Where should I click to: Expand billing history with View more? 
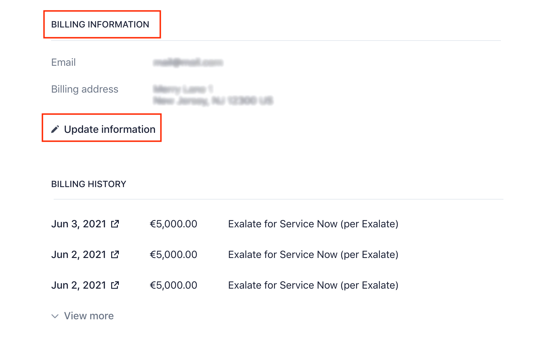tap(89, 316)
